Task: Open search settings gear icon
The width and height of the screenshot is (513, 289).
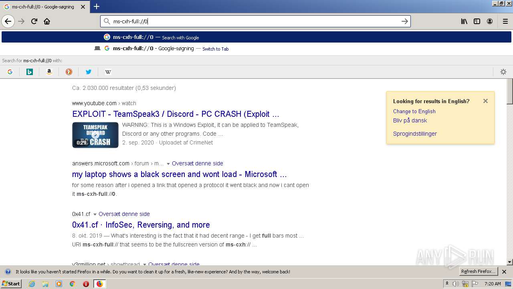Action: 503,72
